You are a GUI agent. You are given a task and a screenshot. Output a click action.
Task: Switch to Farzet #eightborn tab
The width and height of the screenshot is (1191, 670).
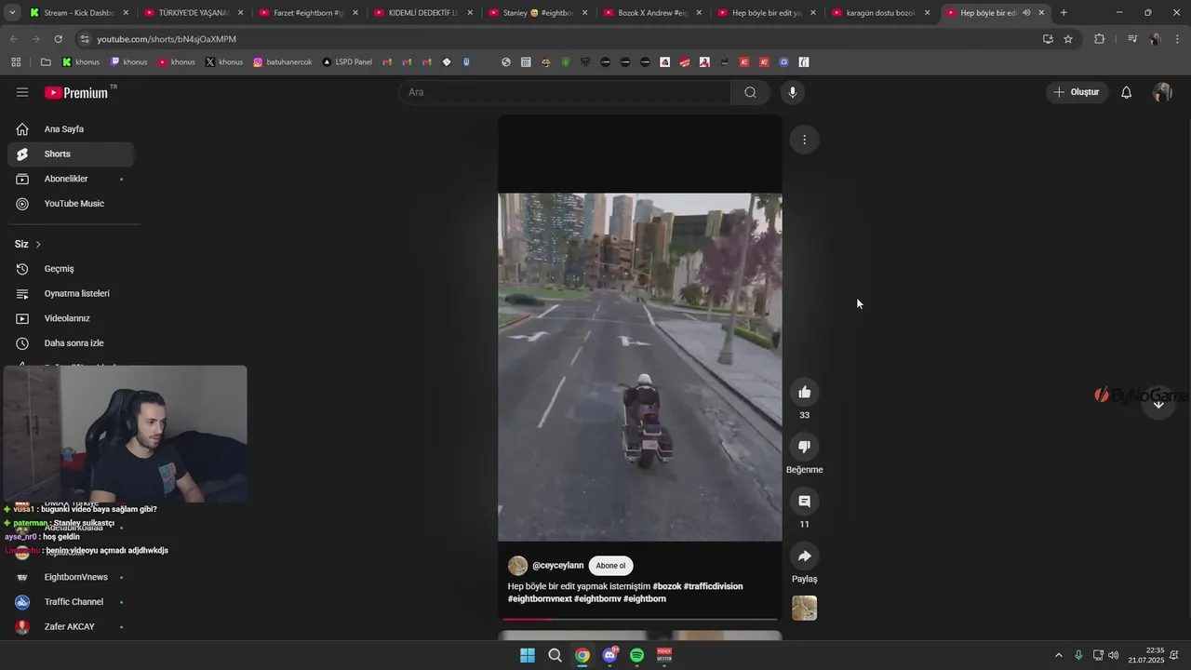[x=309, y=13]
